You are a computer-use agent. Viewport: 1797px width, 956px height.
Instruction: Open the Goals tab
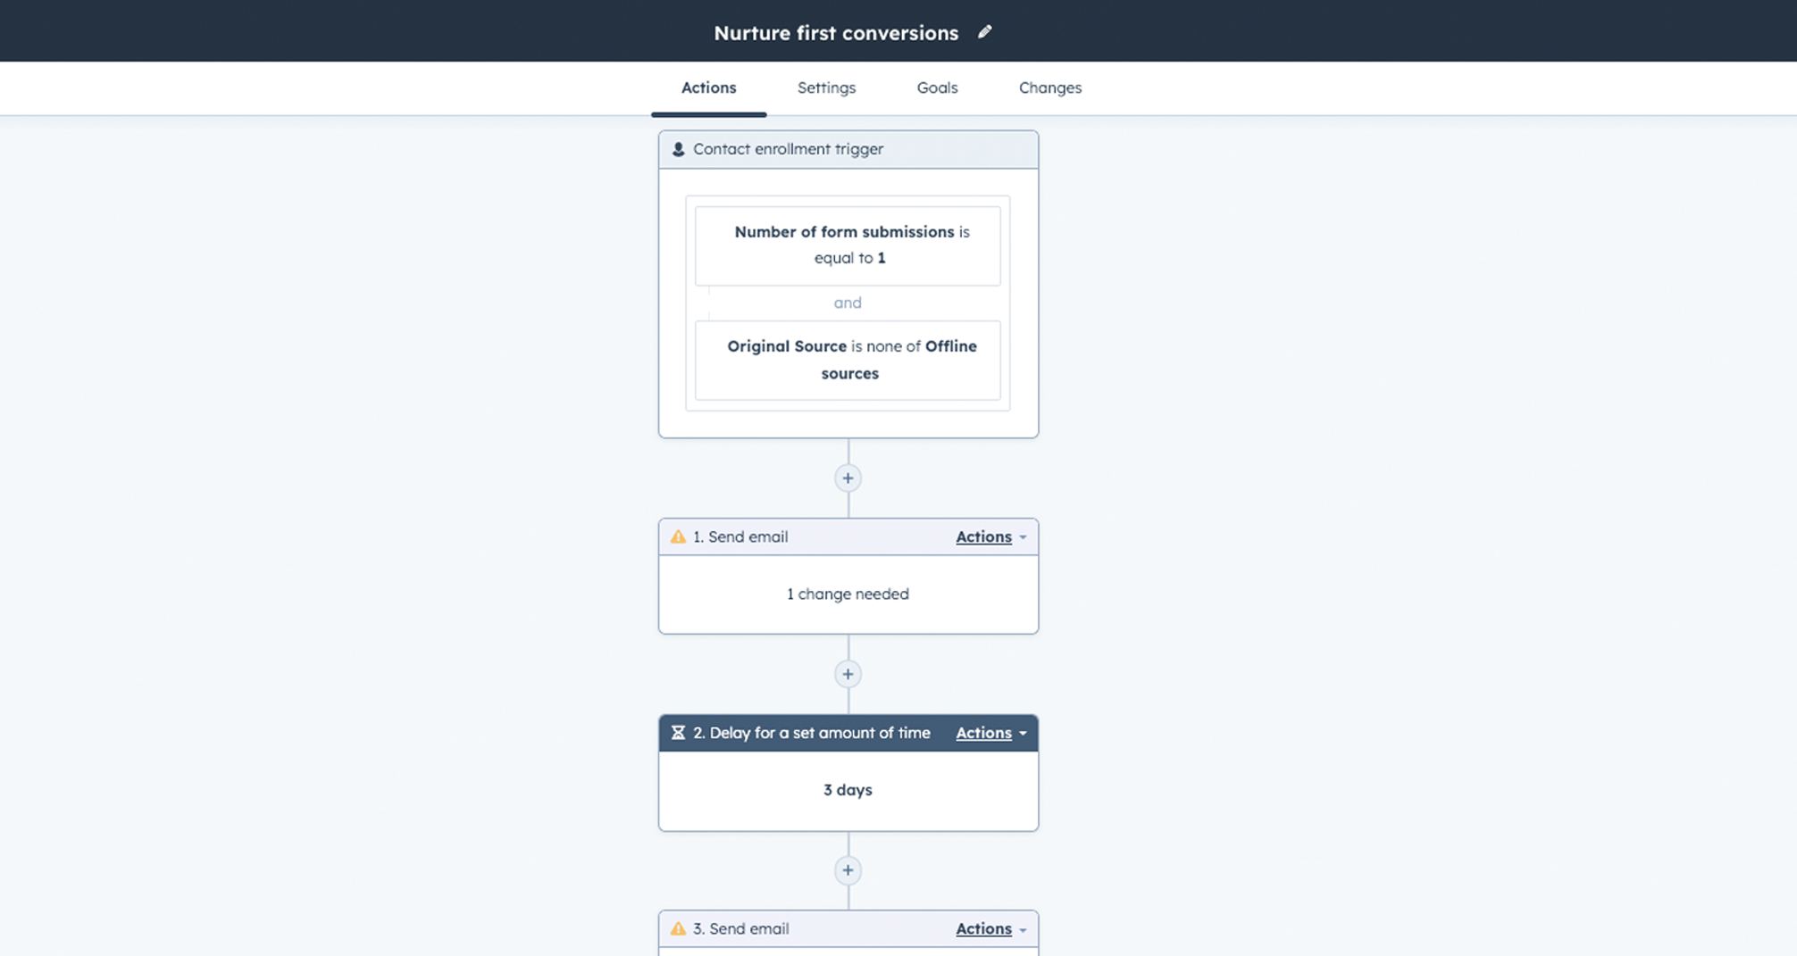click(937, 87)
